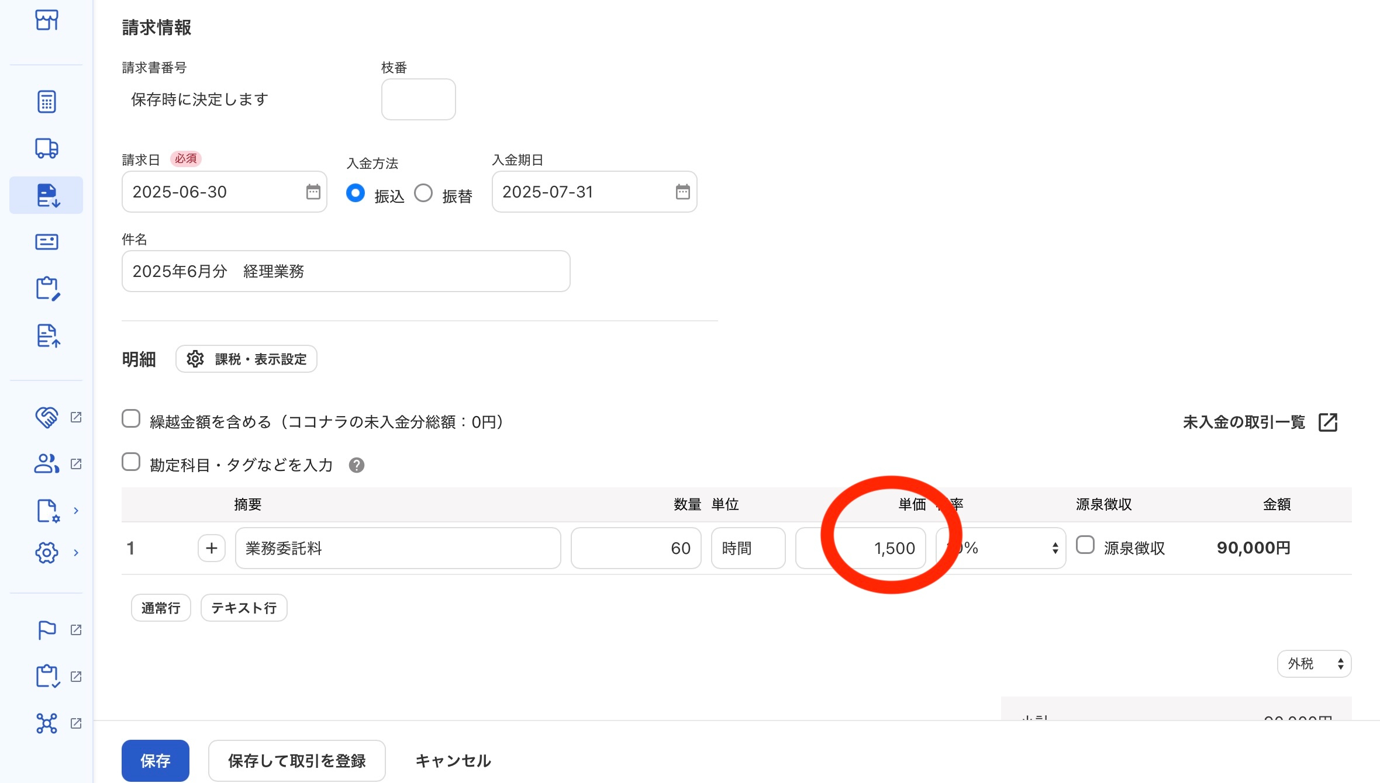Click the users icon in sidebar
The image size is (1380, 783).
(46, 464)
